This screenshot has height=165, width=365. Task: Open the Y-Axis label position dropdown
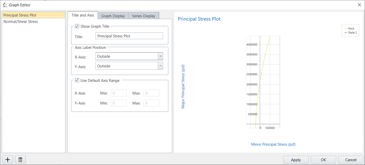(x=160, y=66)
